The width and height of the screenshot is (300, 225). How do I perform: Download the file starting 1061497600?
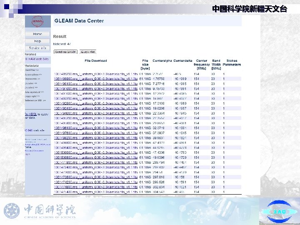[x=96, y=133]
